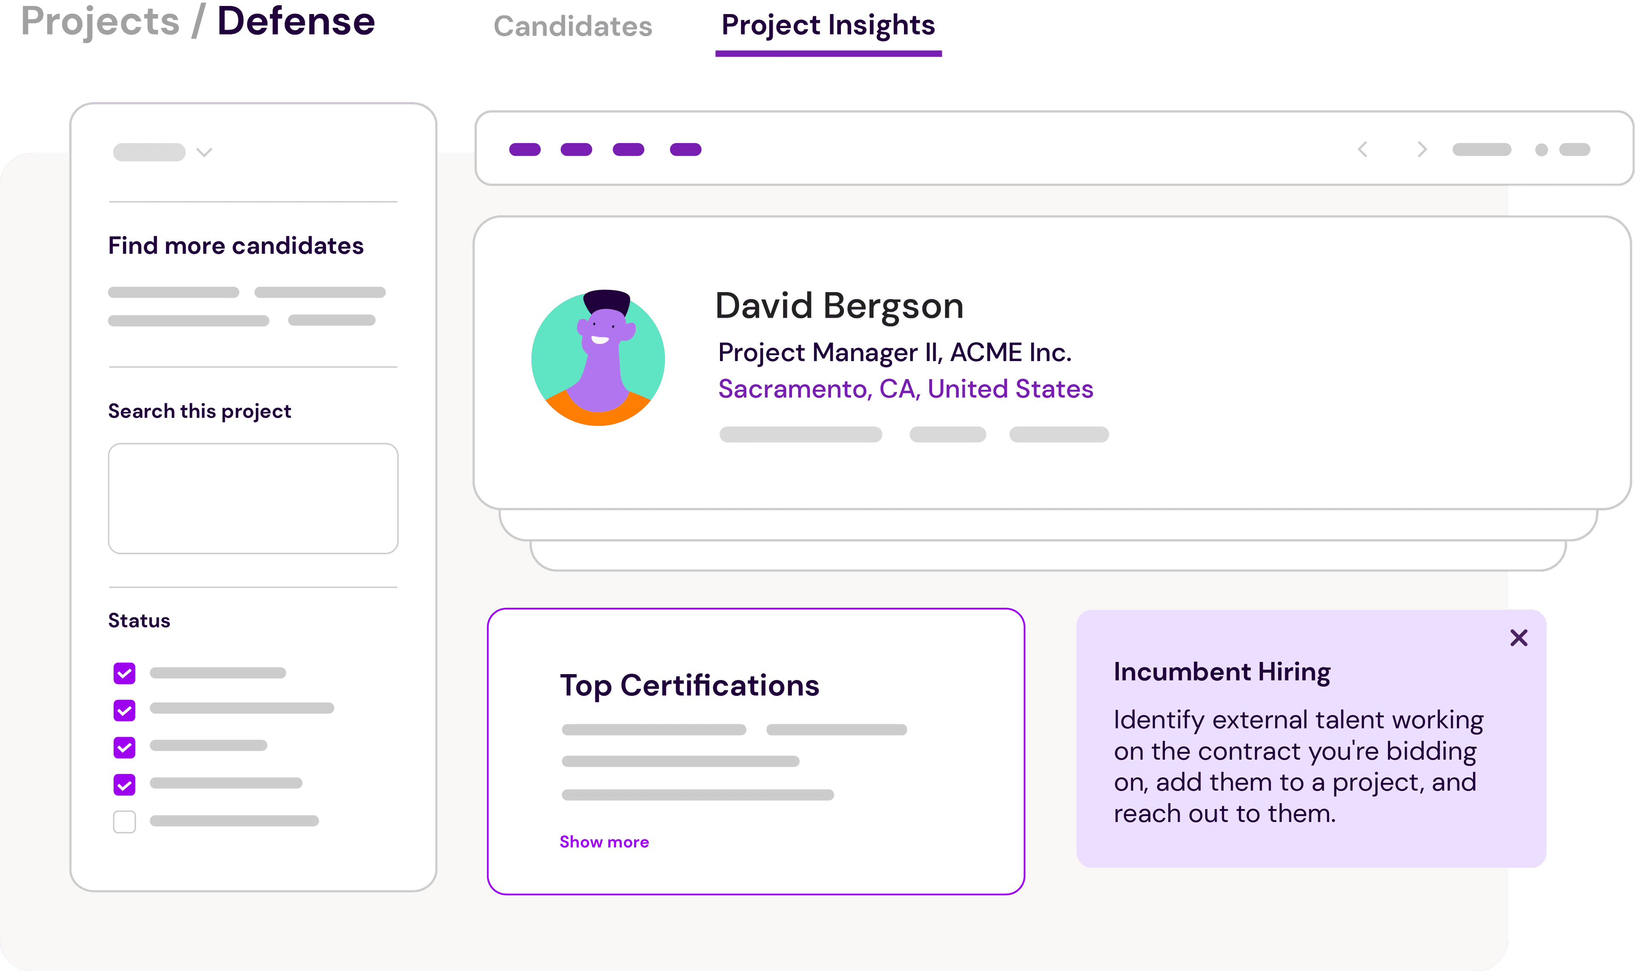Viewport: 1635px width, 971px height.
Task: Open the Sacramento, CA location link
Action: [905, 389]
